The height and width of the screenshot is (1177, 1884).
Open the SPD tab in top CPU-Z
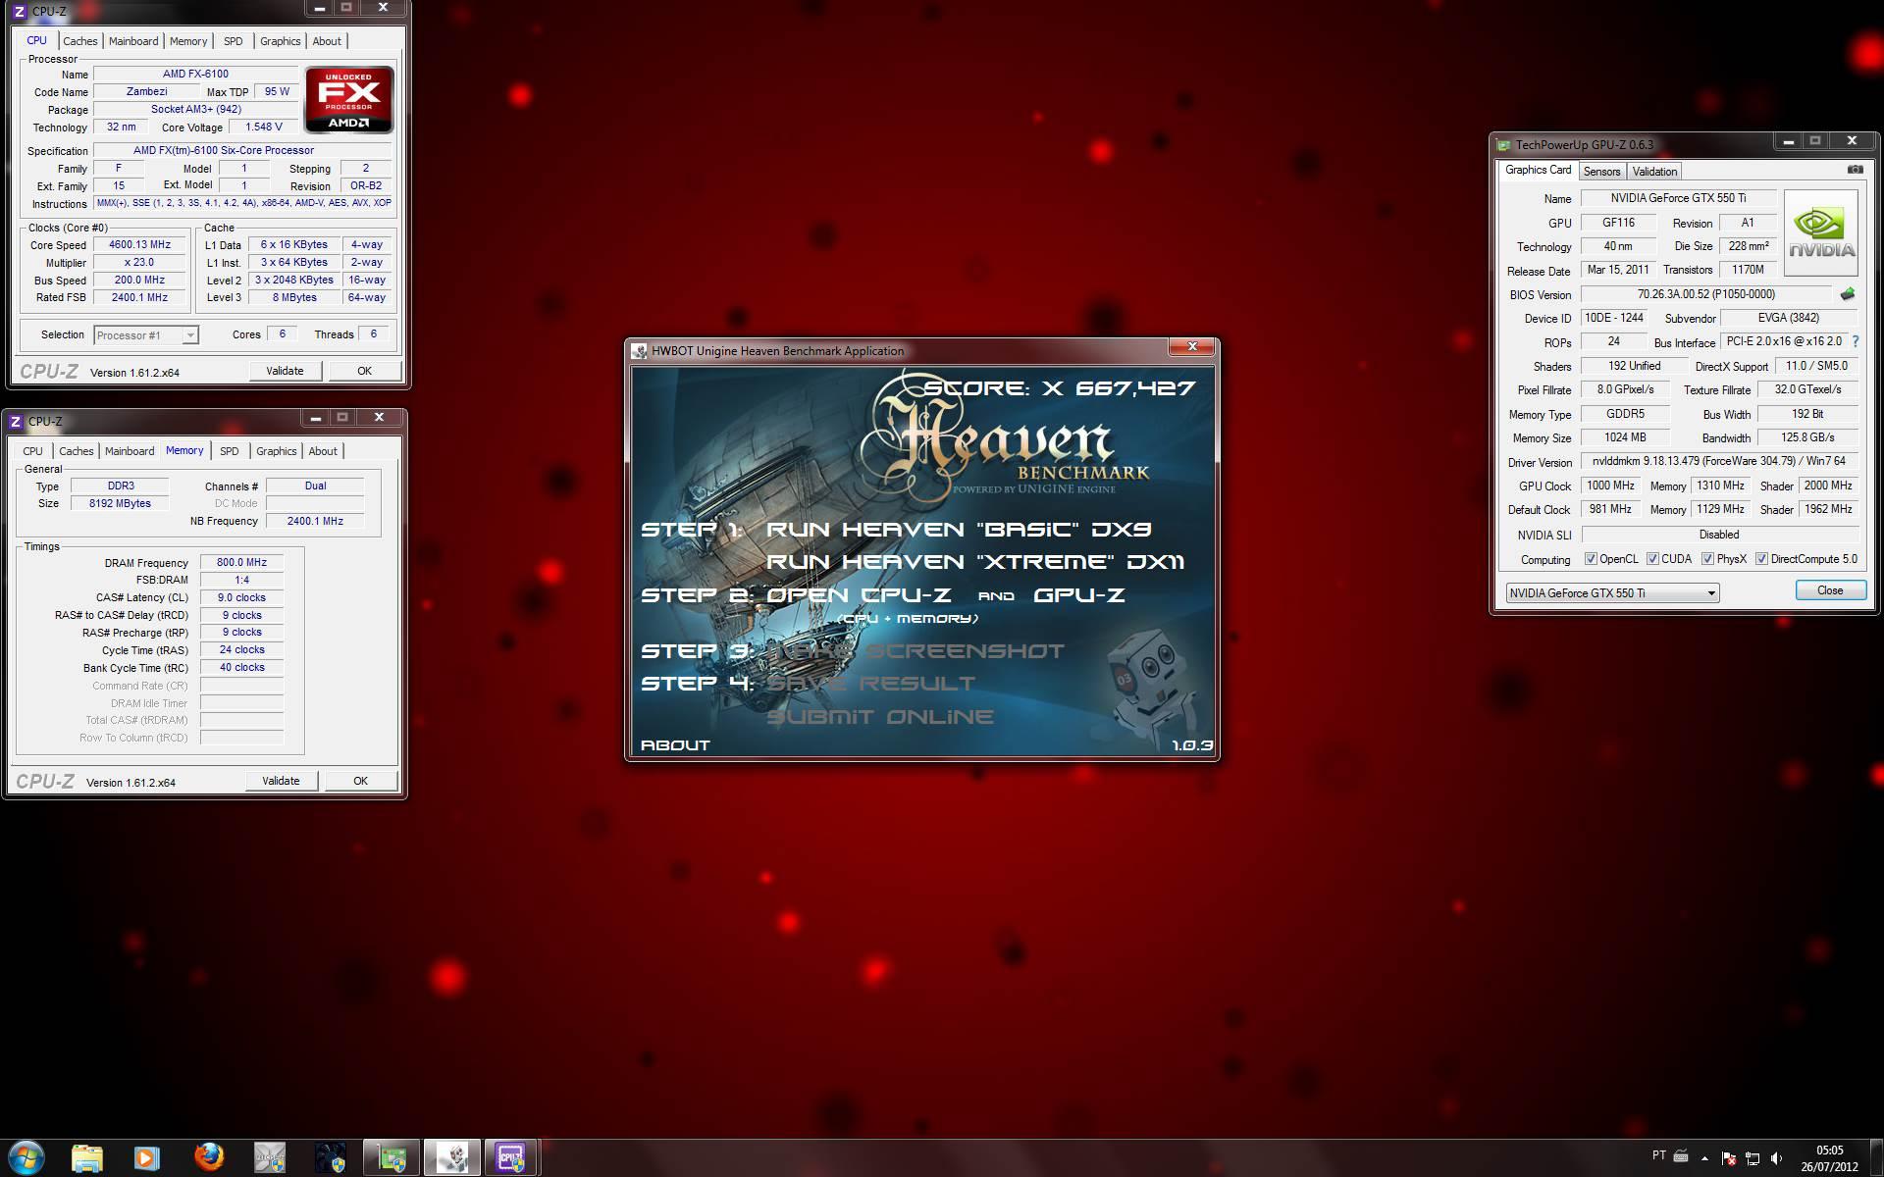[233, 41]
